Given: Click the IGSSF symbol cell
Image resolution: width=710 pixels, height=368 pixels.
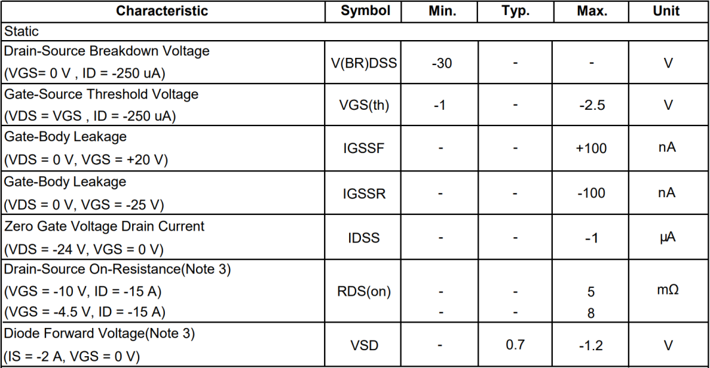Looking at the screenshot, I should 364,149.
